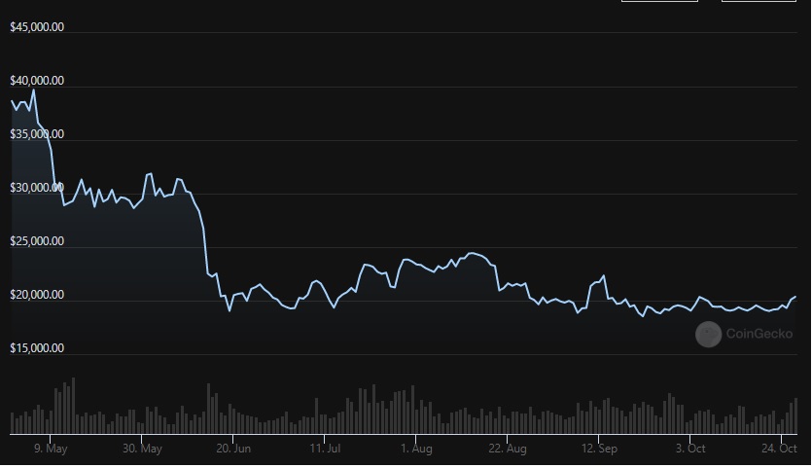Click the $20,000.00 price axis label
Screen dimensions: 812x468
pyautogui.click(x=37, y=295)
